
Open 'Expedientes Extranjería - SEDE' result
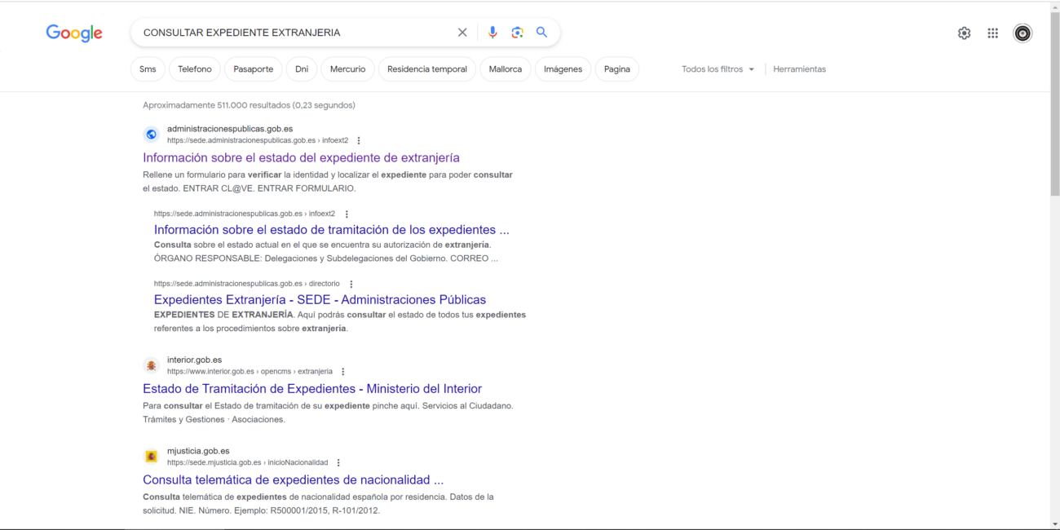click(320, 299)
